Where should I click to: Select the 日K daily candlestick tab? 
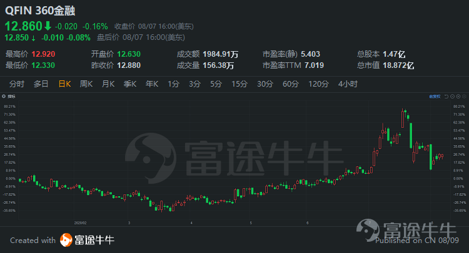point(64,84)
